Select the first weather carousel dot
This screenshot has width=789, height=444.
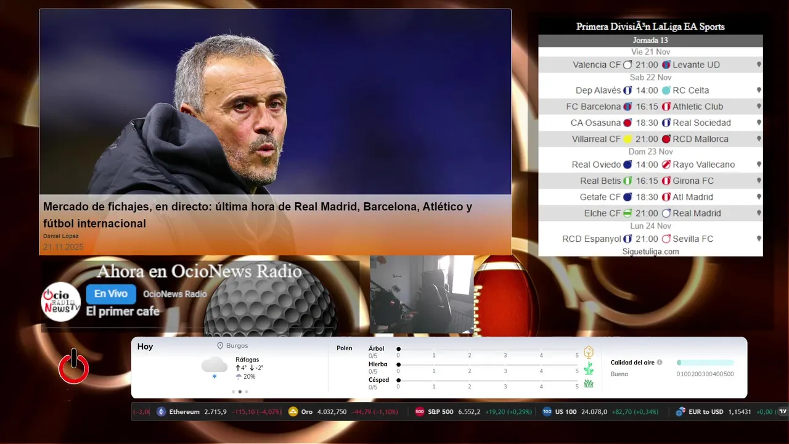[x=233, y=392]
